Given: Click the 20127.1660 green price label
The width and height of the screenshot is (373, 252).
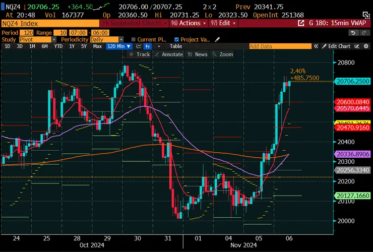Looking at the screenshot, I should coord(353,196).
